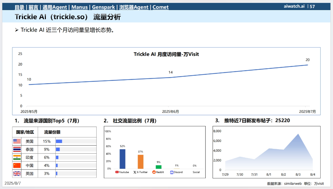Click the Social label in social chart
333x189 pixels.
(x=196, y=172)
